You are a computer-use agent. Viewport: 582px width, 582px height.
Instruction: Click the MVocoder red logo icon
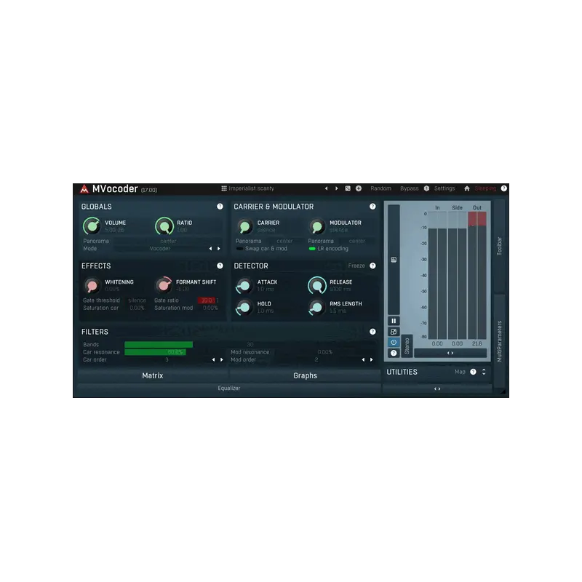pyautogui.click(x=84, y=189)
